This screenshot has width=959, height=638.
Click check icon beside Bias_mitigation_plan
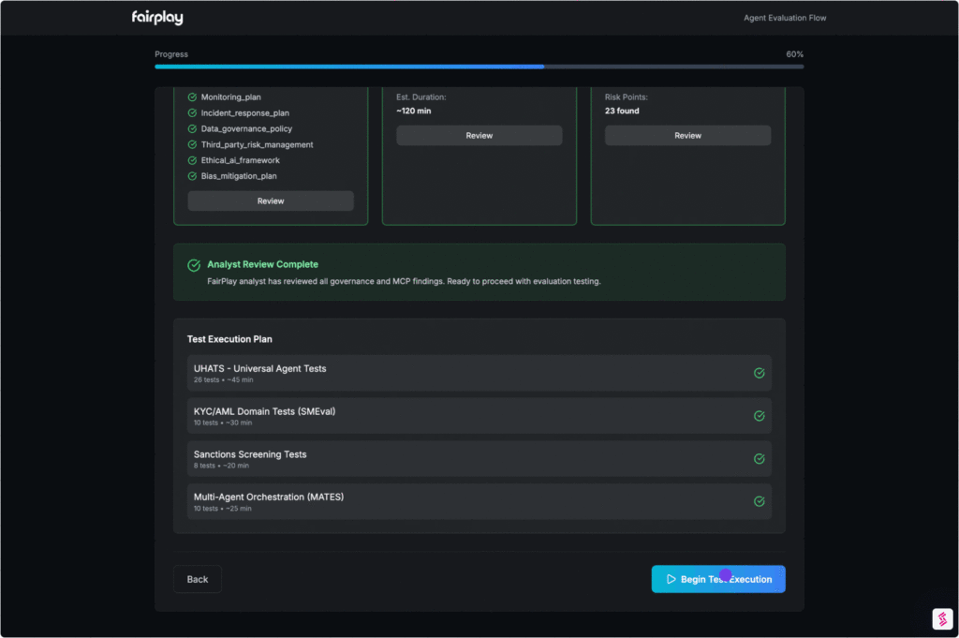click(x=193, y=176)
